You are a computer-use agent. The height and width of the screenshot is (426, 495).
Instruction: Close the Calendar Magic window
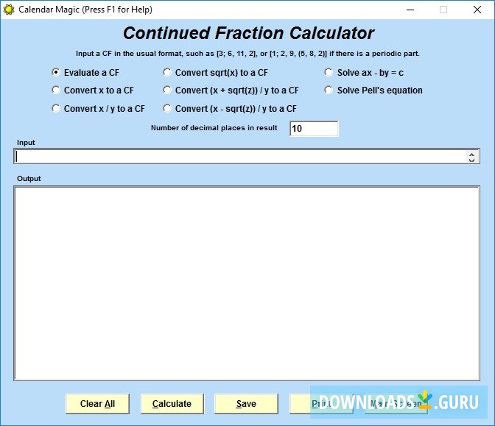pos(477,10)
